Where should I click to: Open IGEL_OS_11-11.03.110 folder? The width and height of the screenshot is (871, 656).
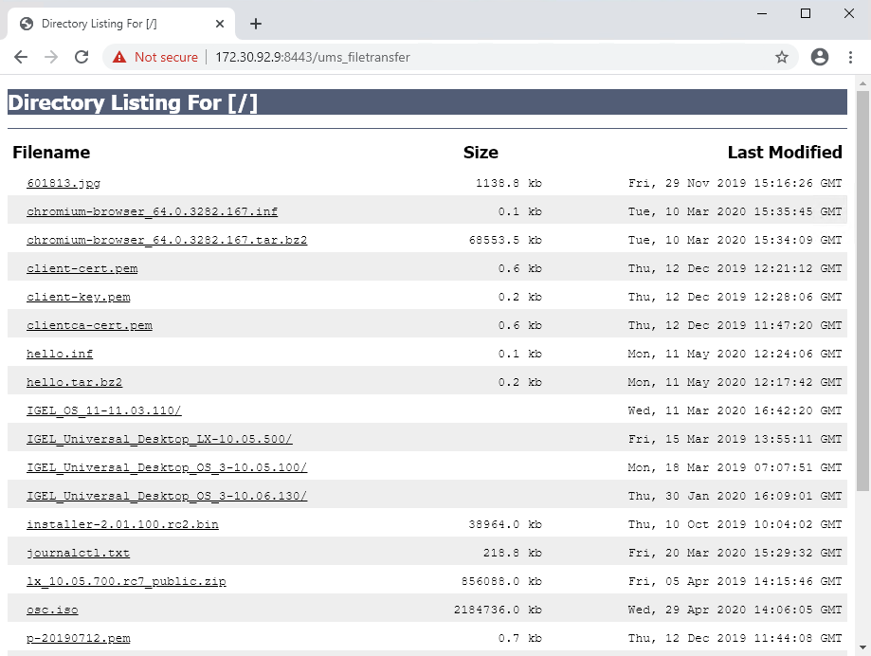(104, 410)
